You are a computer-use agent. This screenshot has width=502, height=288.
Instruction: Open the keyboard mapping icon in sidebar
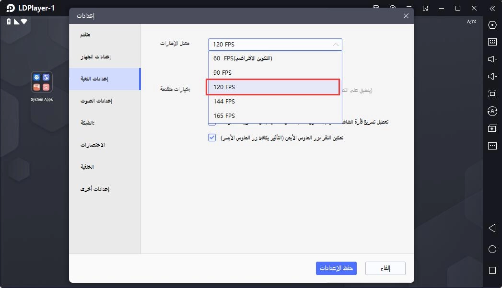pos(492,42)
